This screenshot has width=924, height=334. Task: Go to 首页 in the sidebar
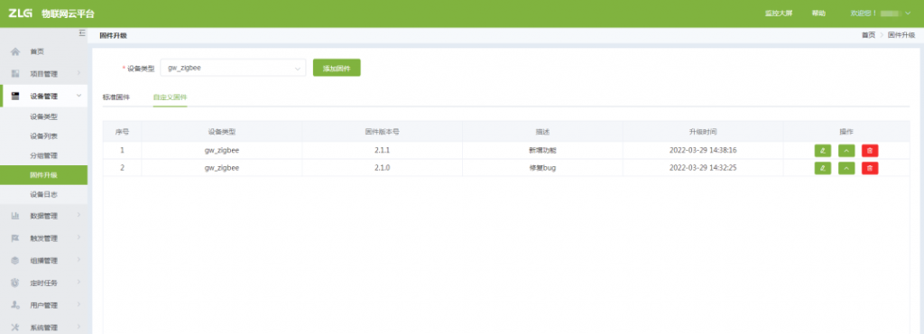pos(37,51)
